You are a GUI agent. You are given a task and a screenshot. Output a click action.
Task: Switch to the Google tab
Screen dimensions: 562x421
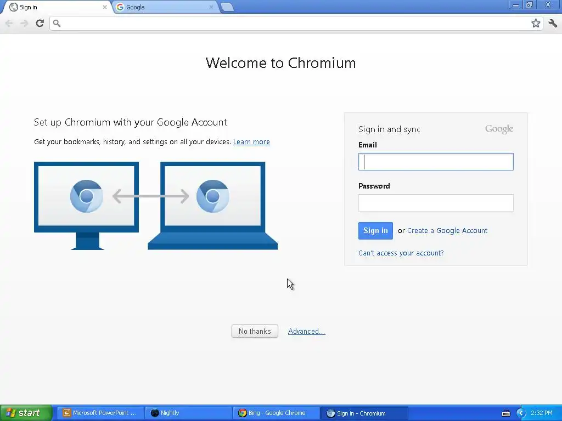click(166, 7)
